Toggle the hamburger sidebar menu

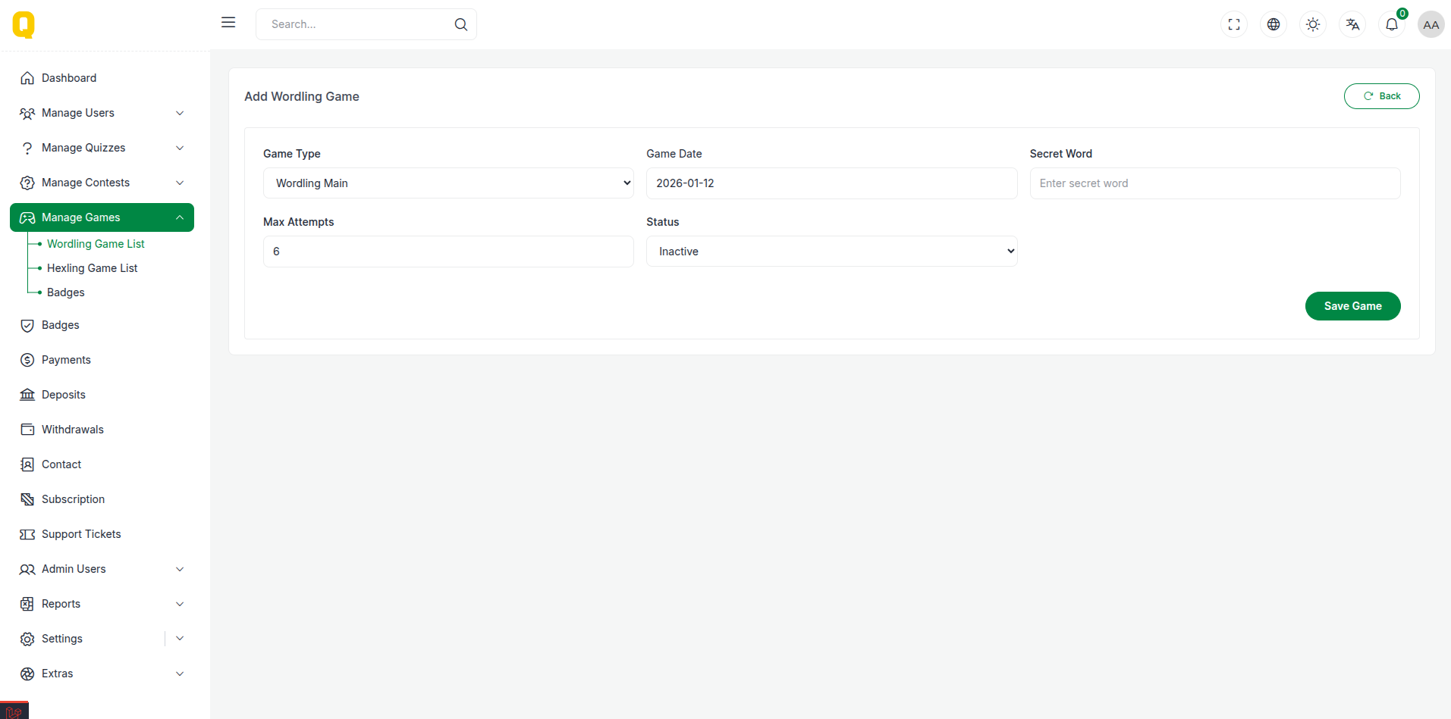(x=228, y=23)
